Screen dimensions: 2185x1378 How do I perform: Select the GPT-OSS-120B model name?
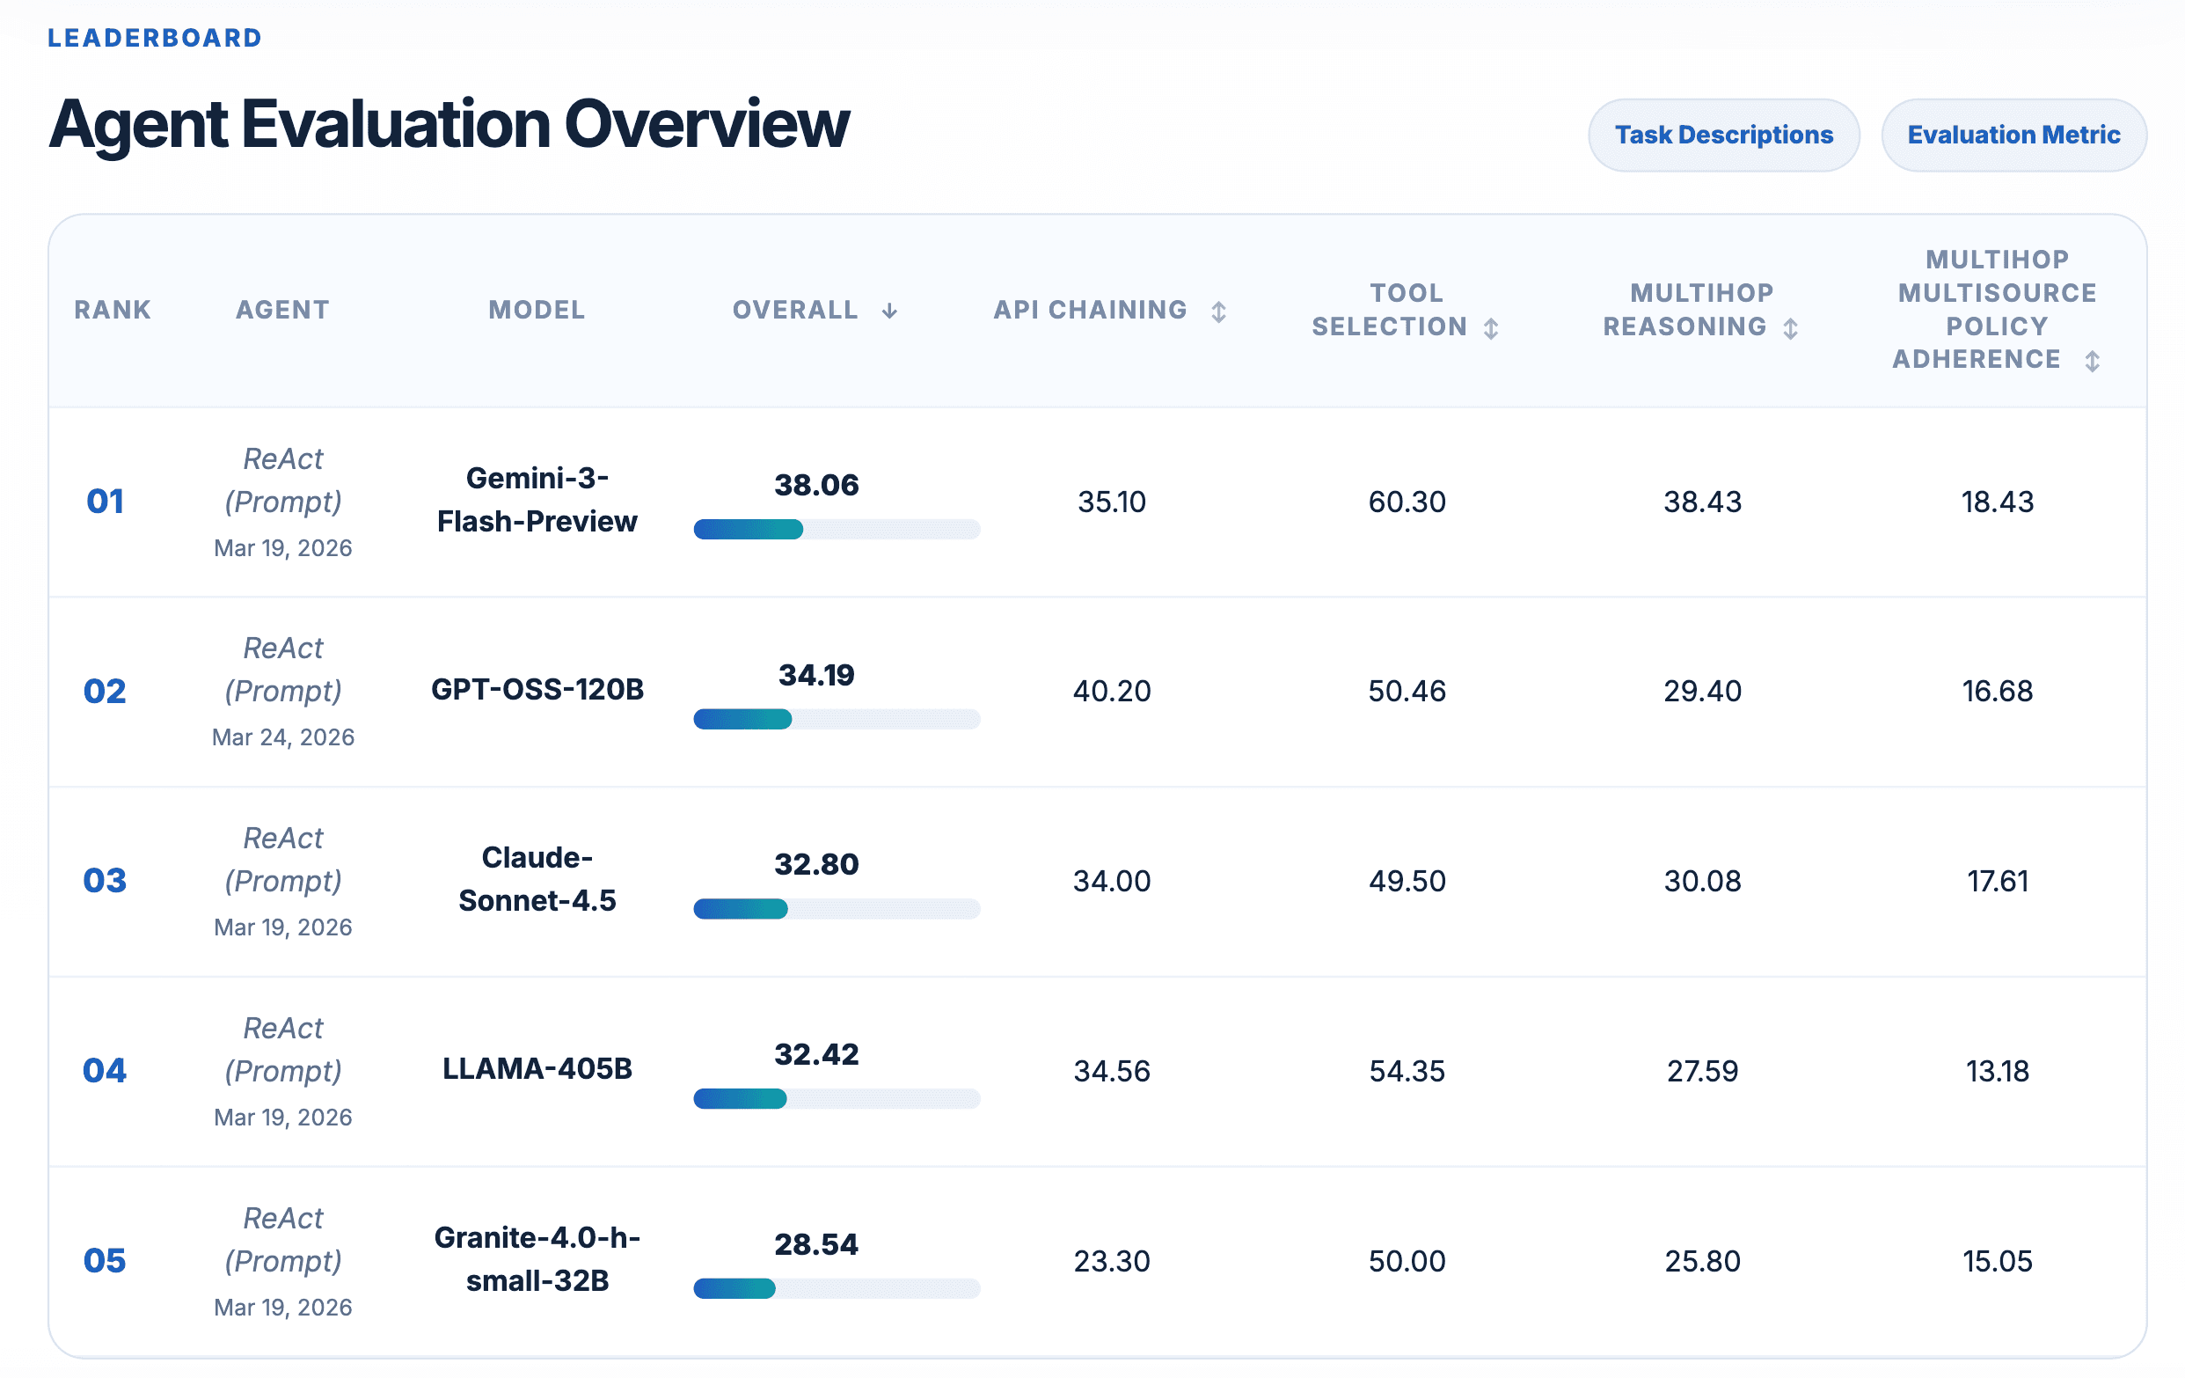537,690
